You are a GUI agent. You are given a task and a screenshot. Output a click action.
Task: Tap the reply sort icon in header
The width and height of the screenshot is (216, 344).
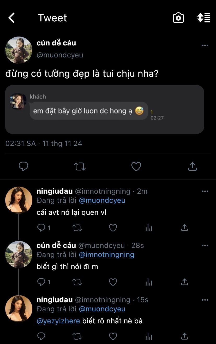coord(203,17)
